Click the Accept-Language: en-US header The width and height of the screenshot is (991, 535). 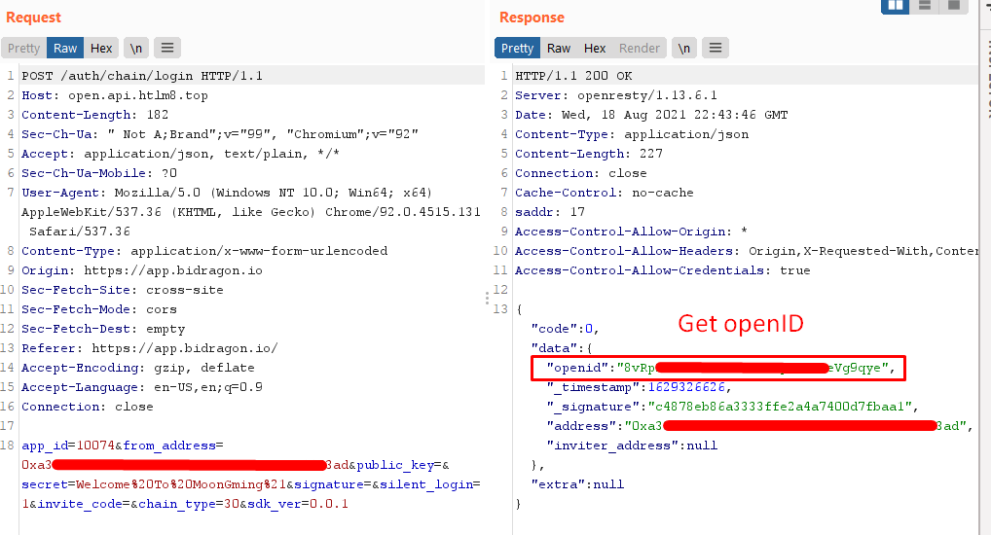(x=141, y=387)
